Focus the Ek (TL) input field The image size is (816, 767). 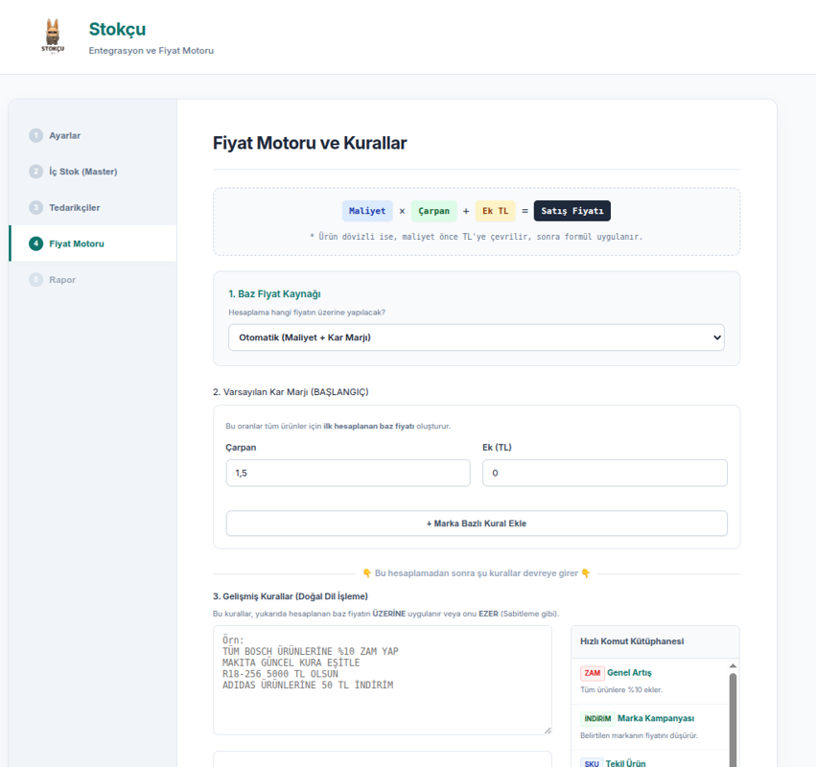click(604, 473)
